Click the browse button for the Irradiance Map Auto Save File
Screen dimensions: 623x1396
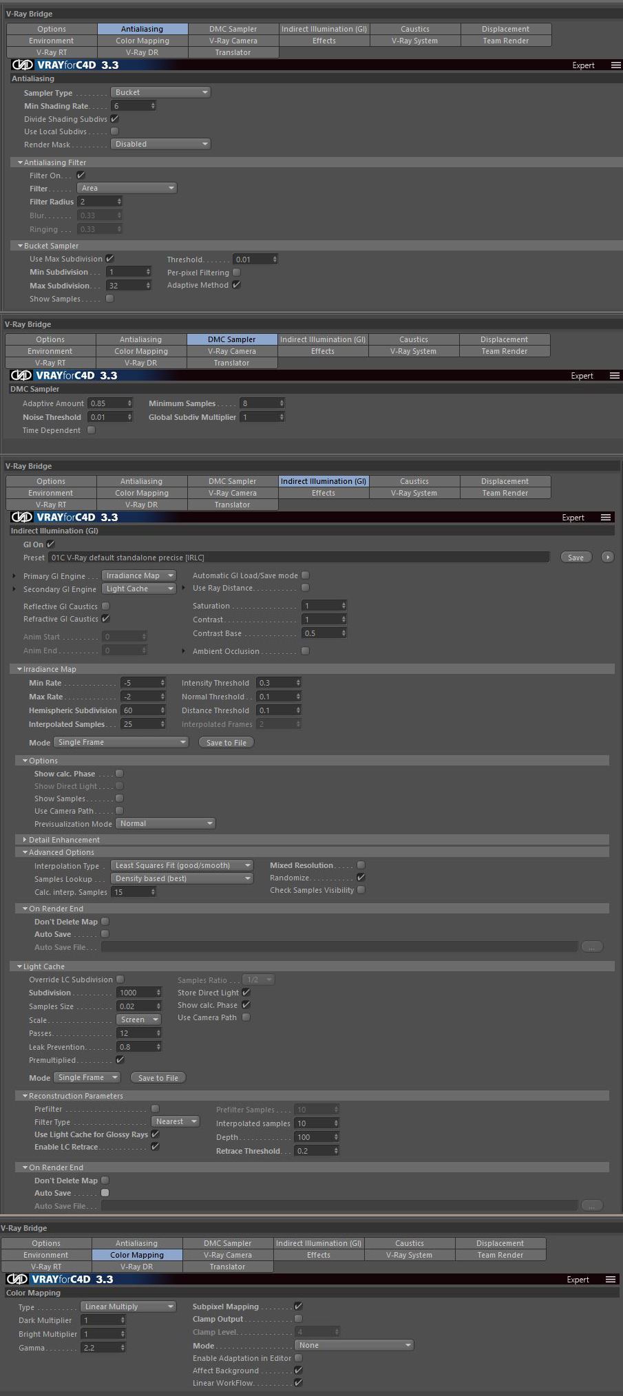click(591, 947)
